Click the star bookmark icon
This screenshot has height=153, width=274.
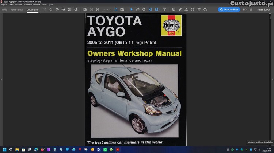[51, 9]
